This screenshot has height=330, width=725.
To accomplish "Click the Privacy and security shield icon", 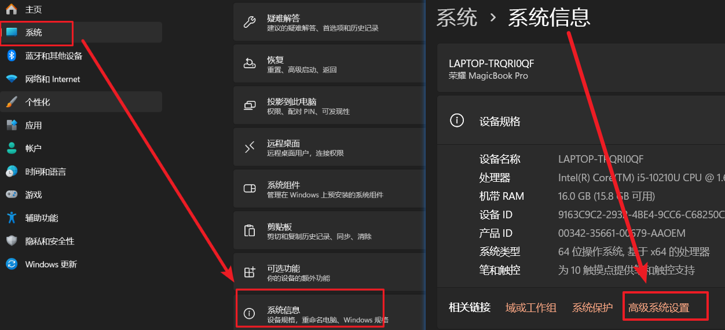I will (x=12, y=241).
